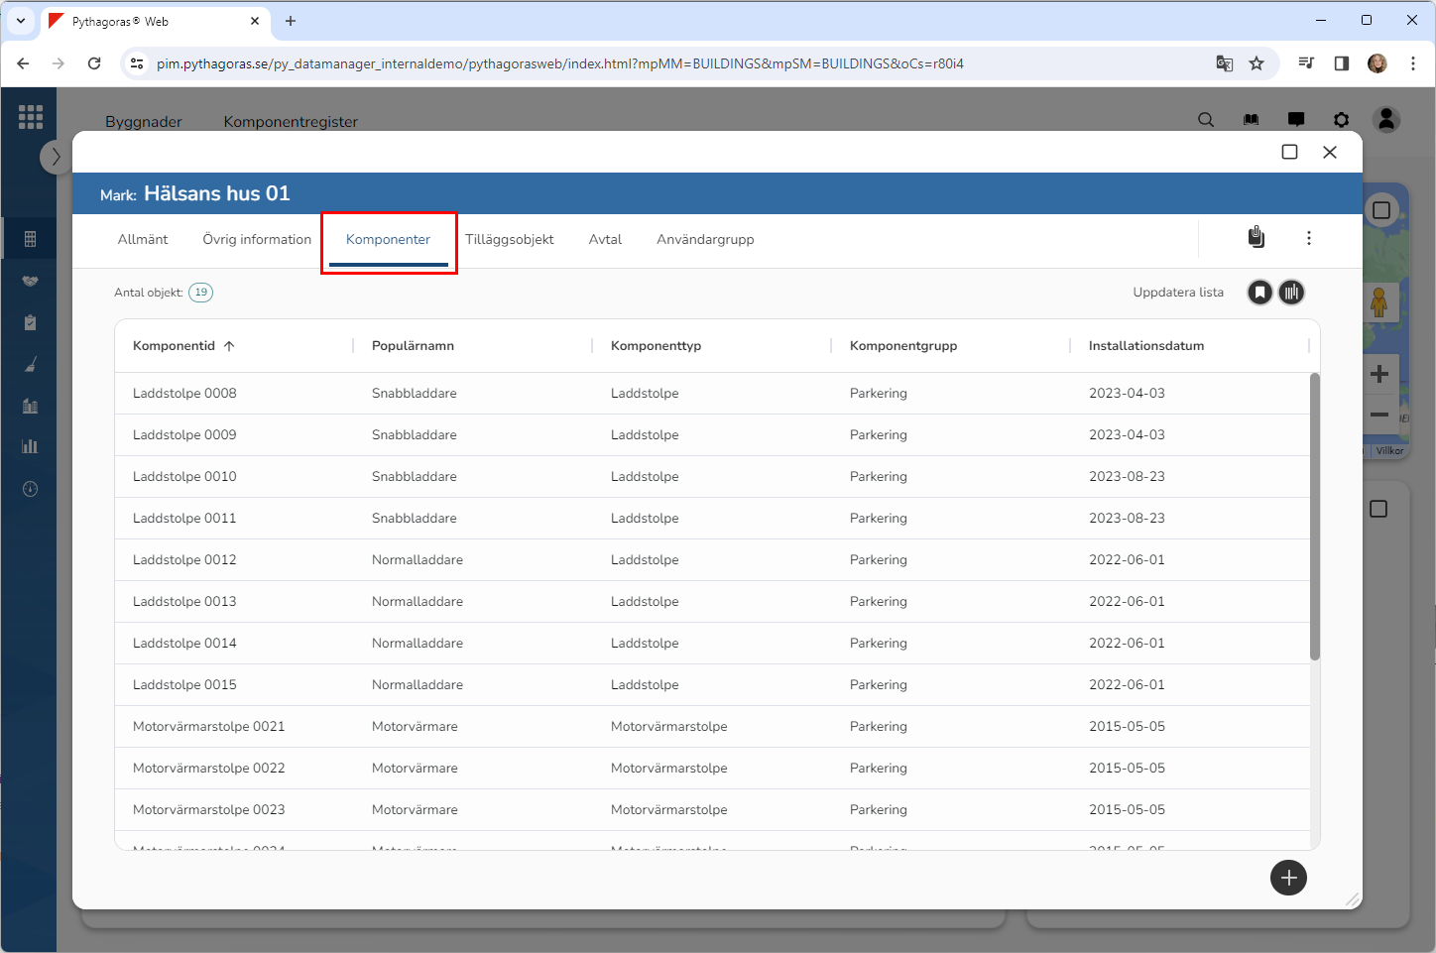Expand the collapsed left sidebar with the chevron

point(56,157)
